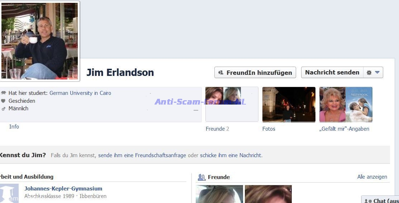Open the Chat bar at the bottom
Image resolution: width=399 pixels, height=203 pixels.
[381, 200]
